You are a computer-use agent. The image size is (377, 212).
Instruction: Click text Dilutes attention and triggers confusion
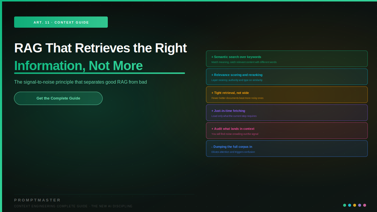click(233, 152)
